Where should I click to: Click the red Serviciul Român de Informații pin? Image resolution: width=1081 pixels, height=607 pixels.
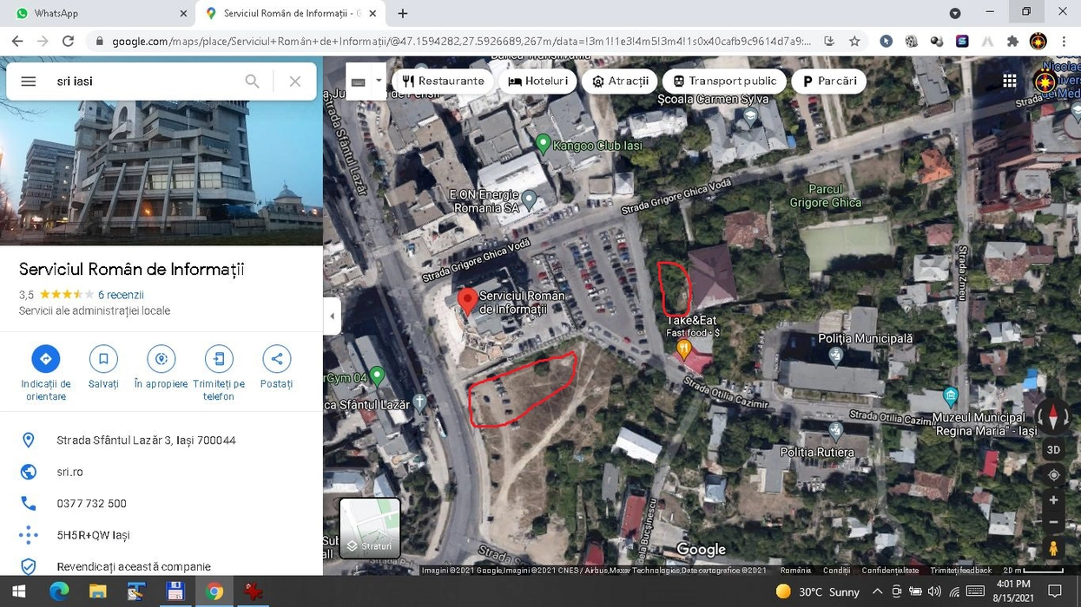[x=467, y=301]
